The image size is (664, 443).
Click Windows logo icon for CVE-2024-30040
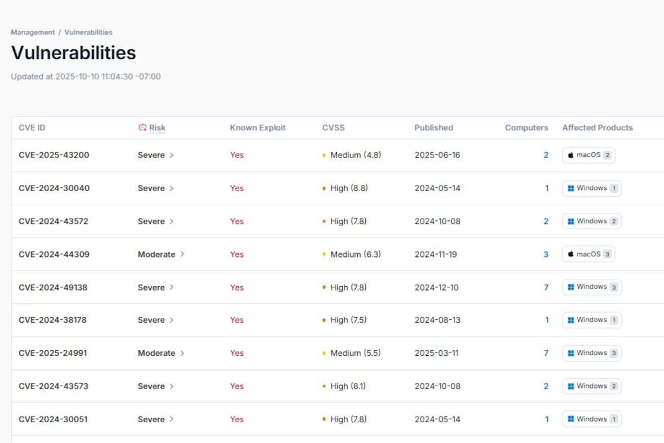[x=571, y=188]
